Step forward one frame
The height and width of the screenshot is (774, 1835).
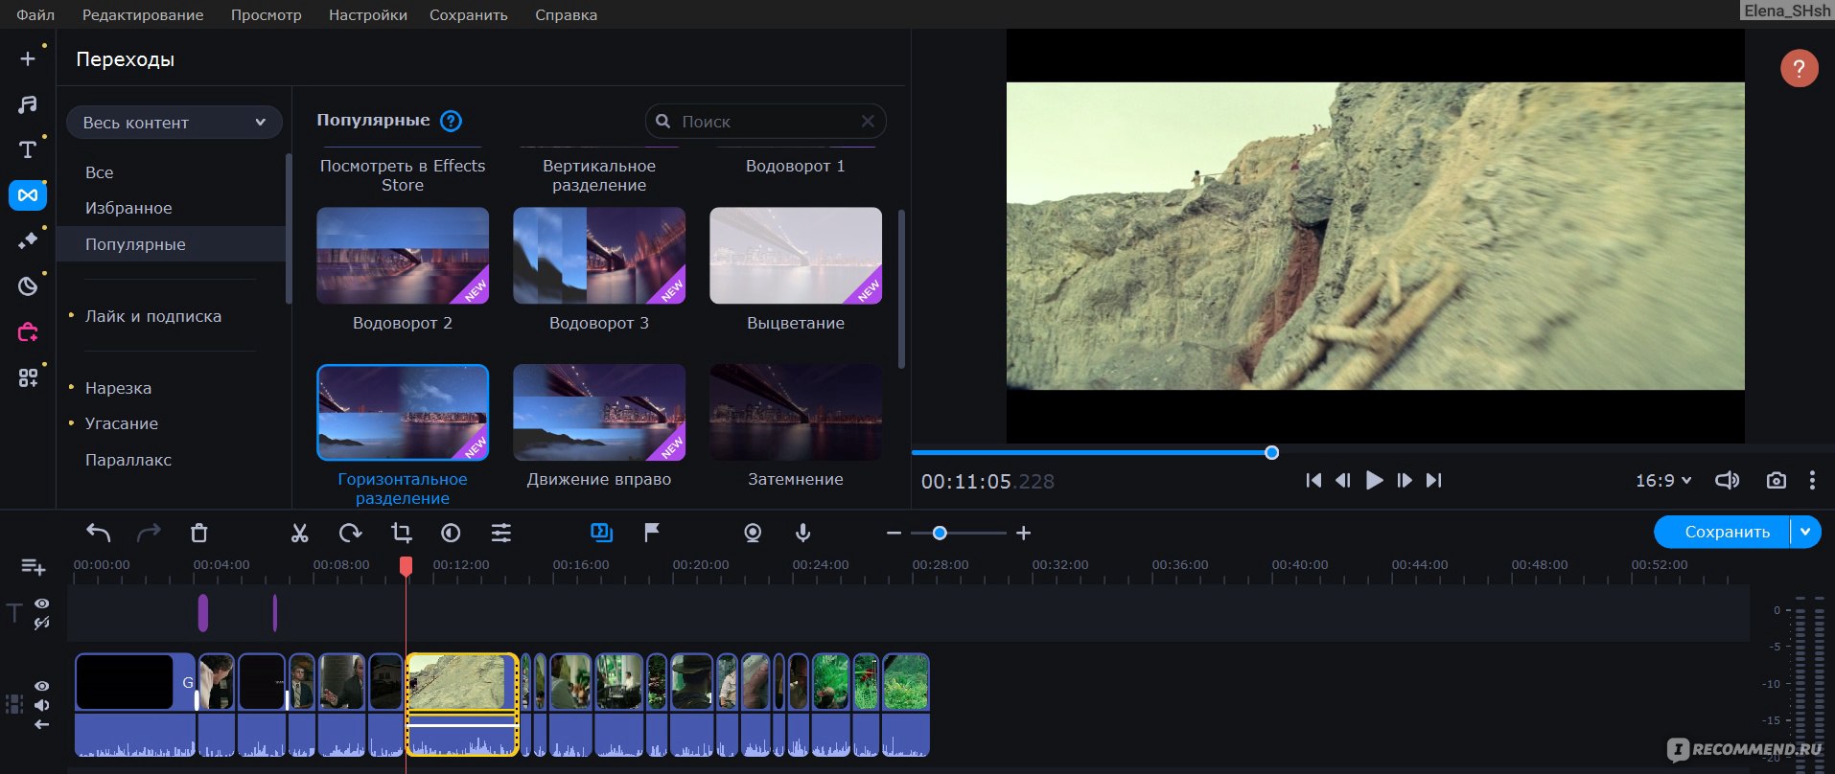point(1405,480)
